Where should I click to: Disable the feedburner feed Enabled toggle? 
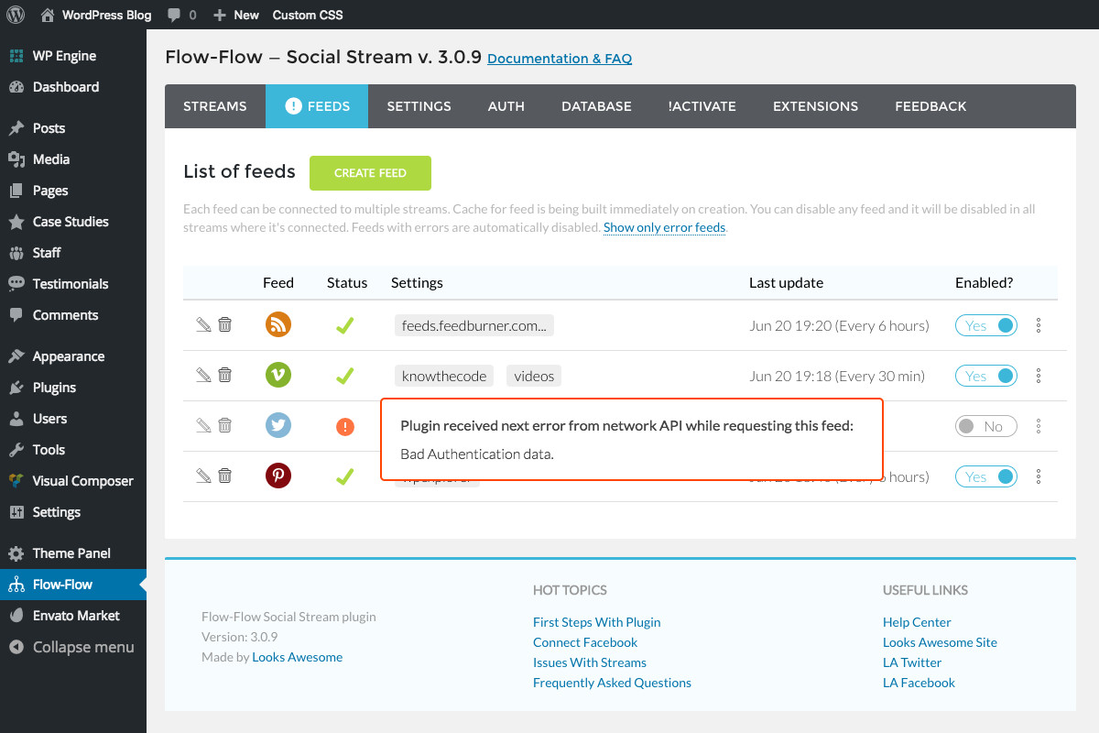tap(986, 325)
